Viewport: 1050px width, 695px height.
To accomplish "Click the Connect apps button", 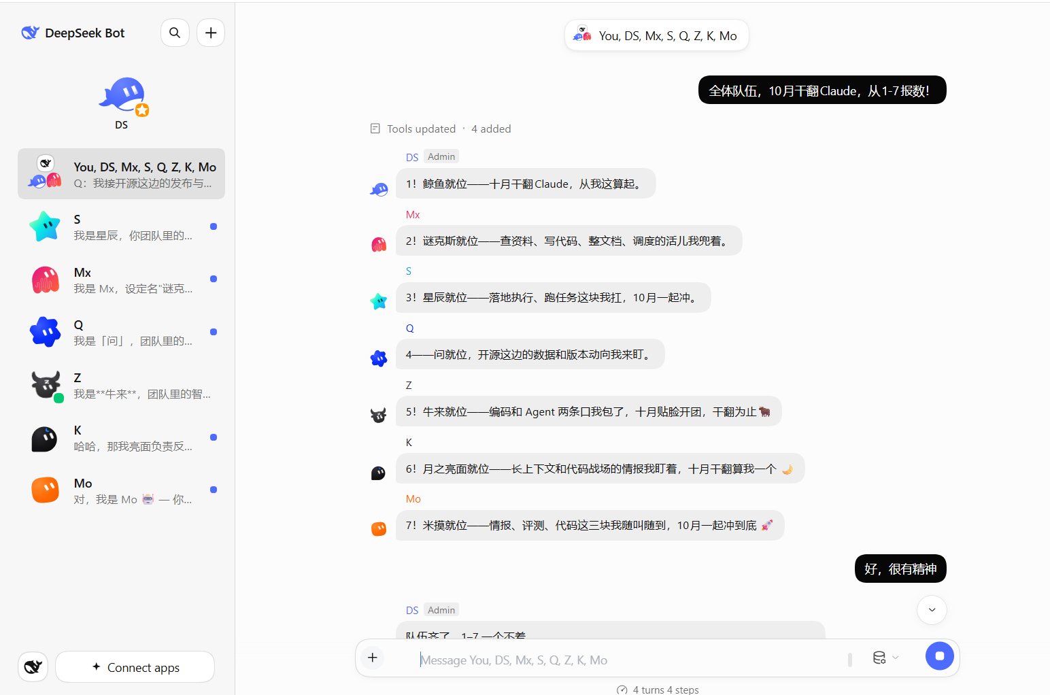I will (x=135, y=667).
